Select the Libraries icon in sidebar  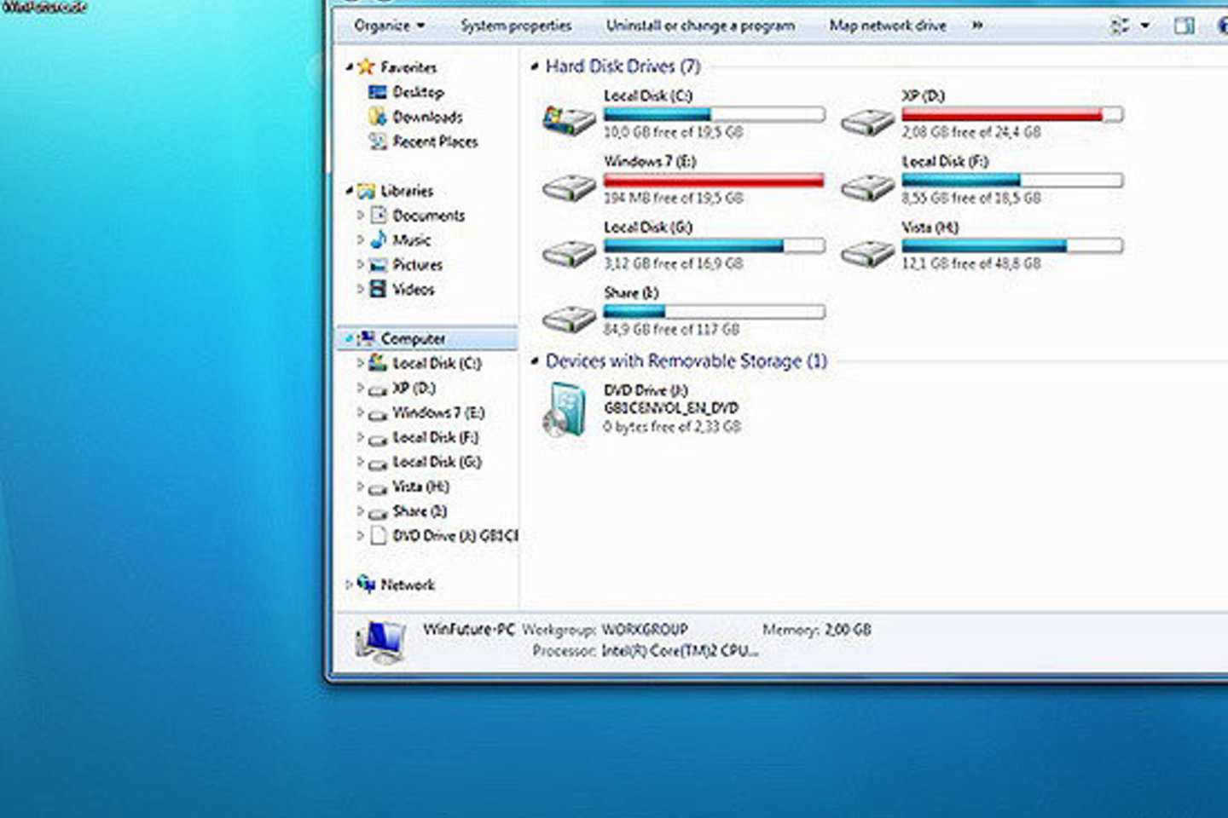(x=366, y=191)
